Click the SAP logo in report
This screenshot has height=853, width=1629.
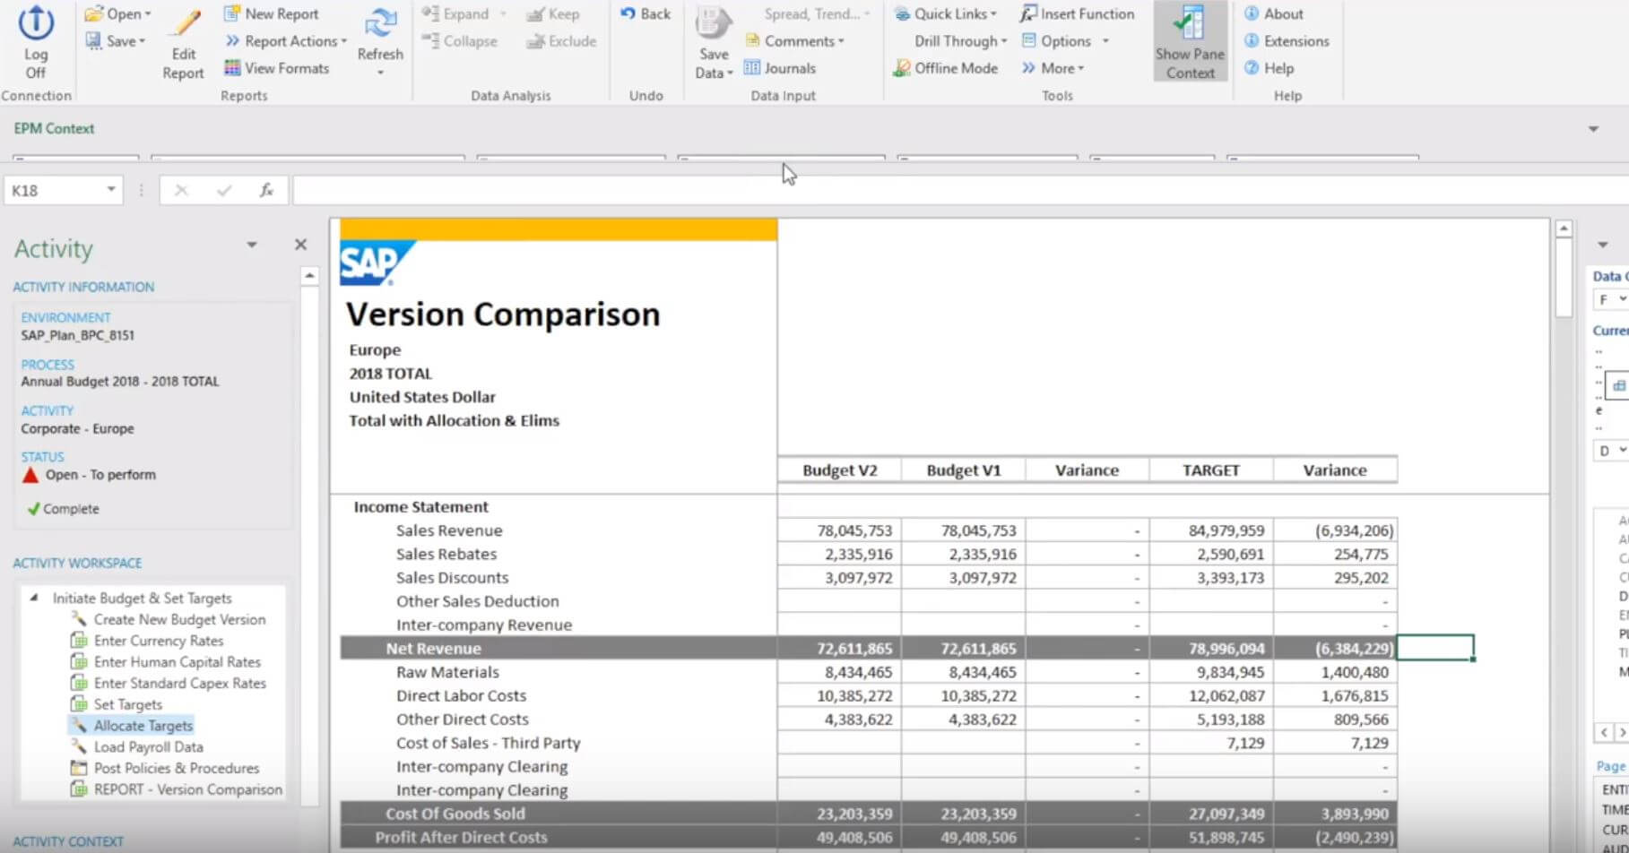[x=377, y=263]
